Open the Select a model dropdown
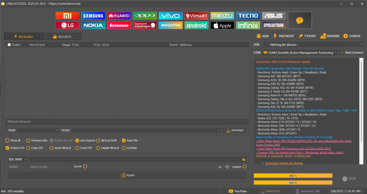Image resolution: width=367 pixels, height=194 pixels. [x=50, y=167]
